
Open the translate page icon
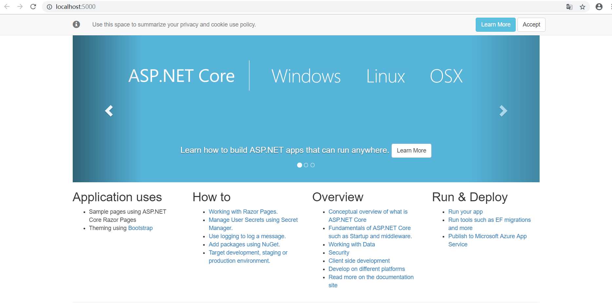[x=569, y=7]
